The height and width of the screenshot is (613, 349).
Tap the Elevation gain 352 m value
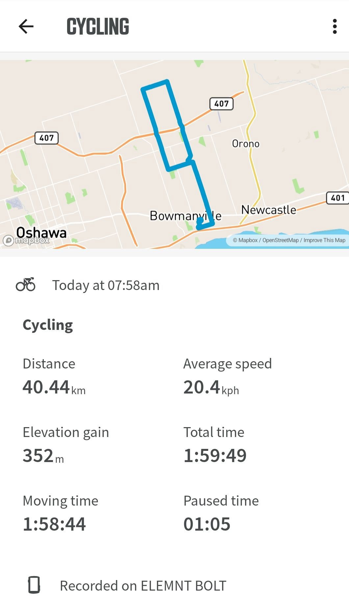coord(43,456)
